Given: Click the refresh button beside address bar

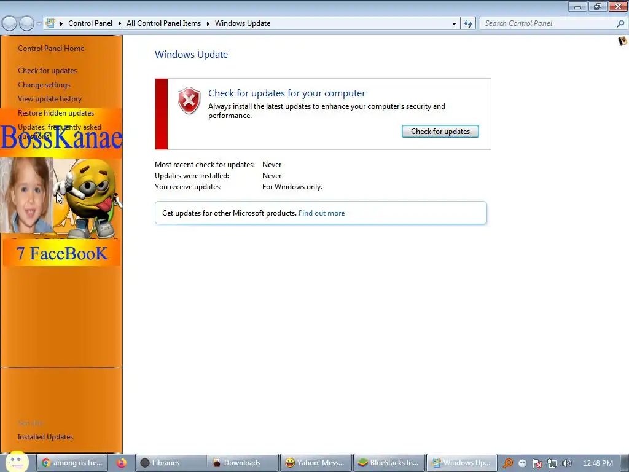Looking at the screenshot, I should pos(468,24).
